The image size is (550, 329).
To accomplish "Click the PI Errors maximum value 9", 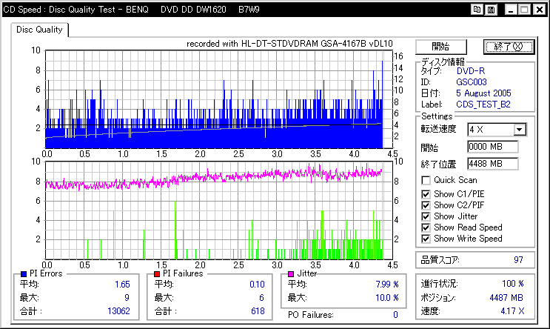I will [x=127, y=298].
